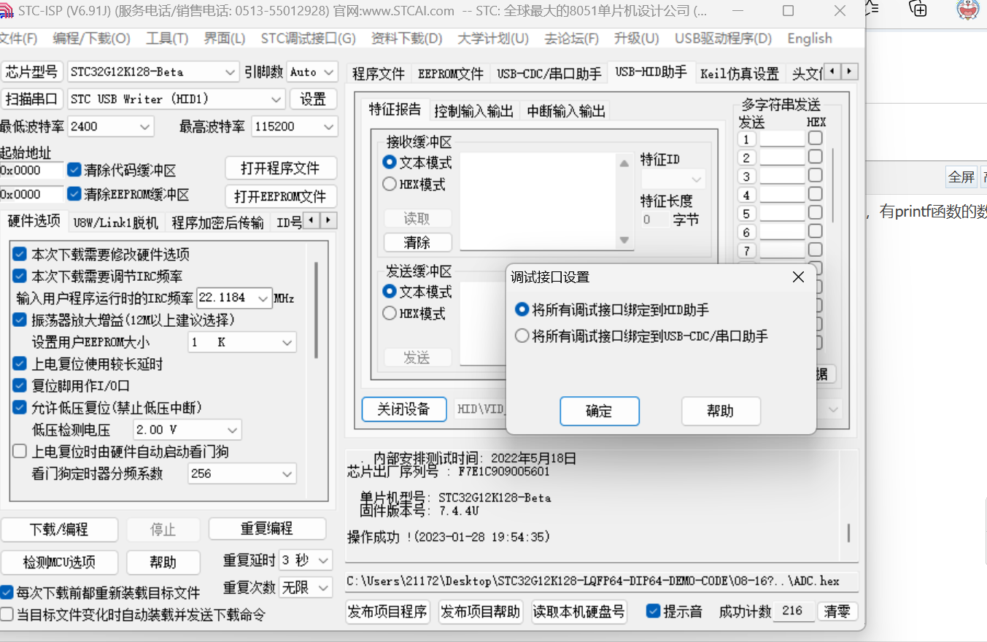Screen dimensions: 987x642
Task: Click the 下载/编程 button
Action: [x=59, y=529]
